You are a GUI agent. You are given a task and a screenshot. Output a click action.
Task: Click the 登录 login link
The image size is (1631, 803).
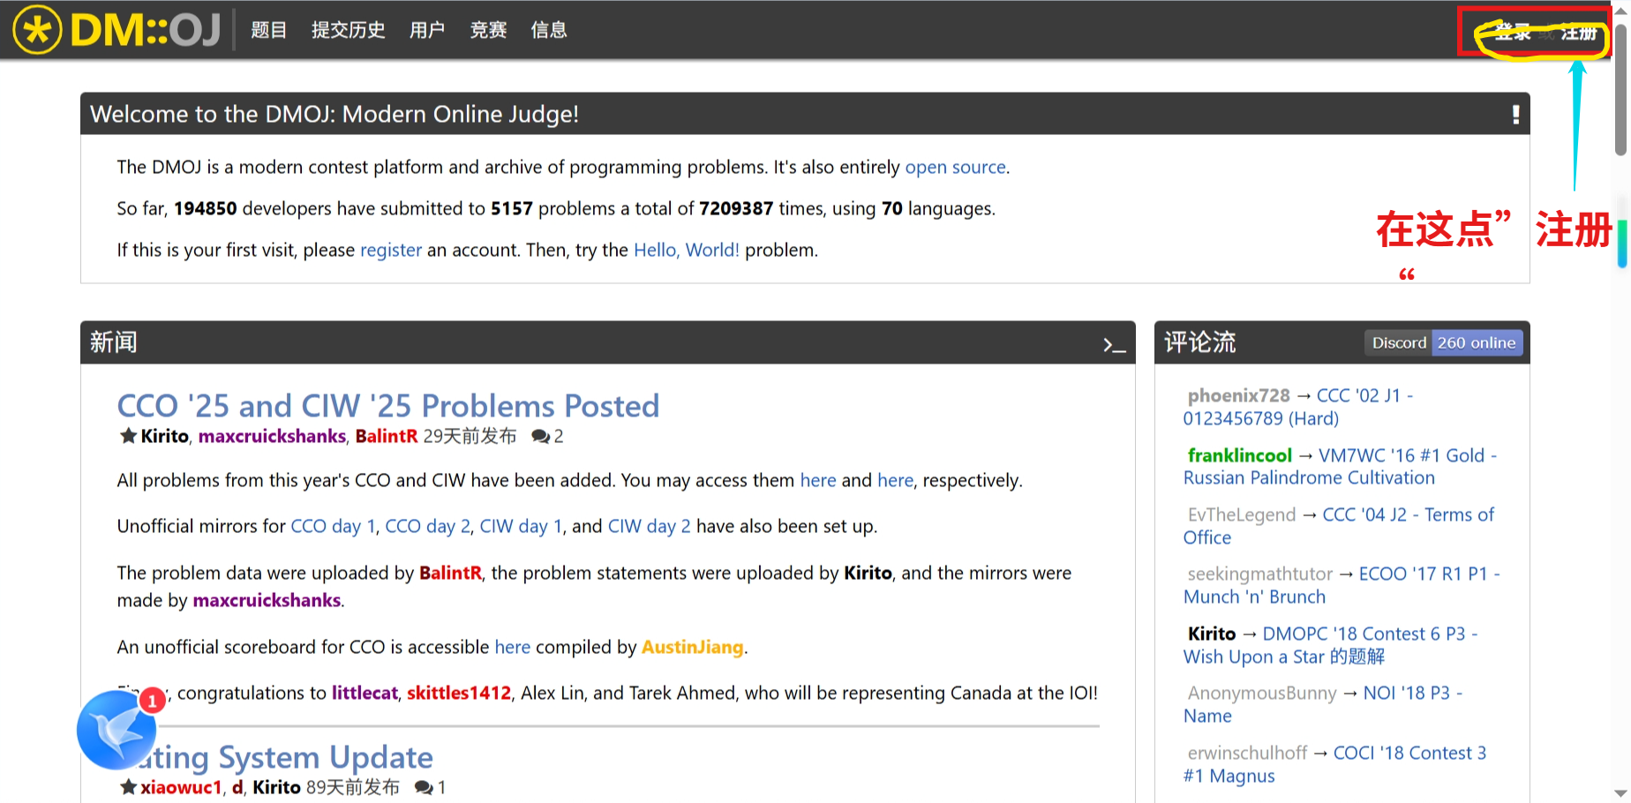[x=1512, y=33]
